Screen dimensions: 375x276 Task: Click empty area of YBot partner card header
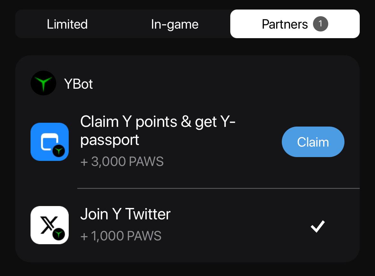click(x=225, y=83)
